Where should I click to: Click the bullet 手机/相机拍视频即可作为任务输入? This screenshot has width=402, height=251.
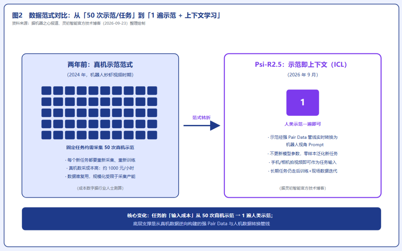(x=302, y=162)
